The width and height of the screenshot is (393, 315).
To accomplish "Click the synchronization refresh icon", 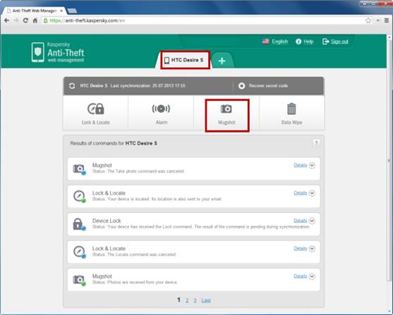I will click(72, 86).
